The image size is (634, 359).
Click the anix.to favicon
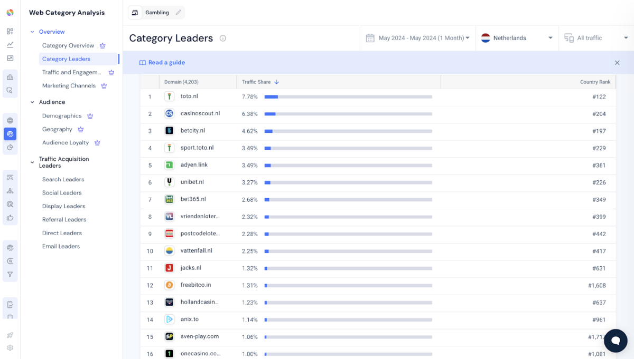point(169,319)
